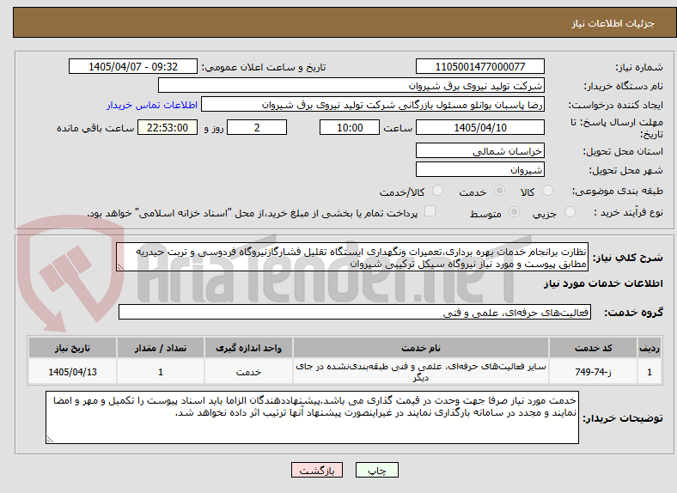Click the توضیحات خریدار label

tap(623, 418)
